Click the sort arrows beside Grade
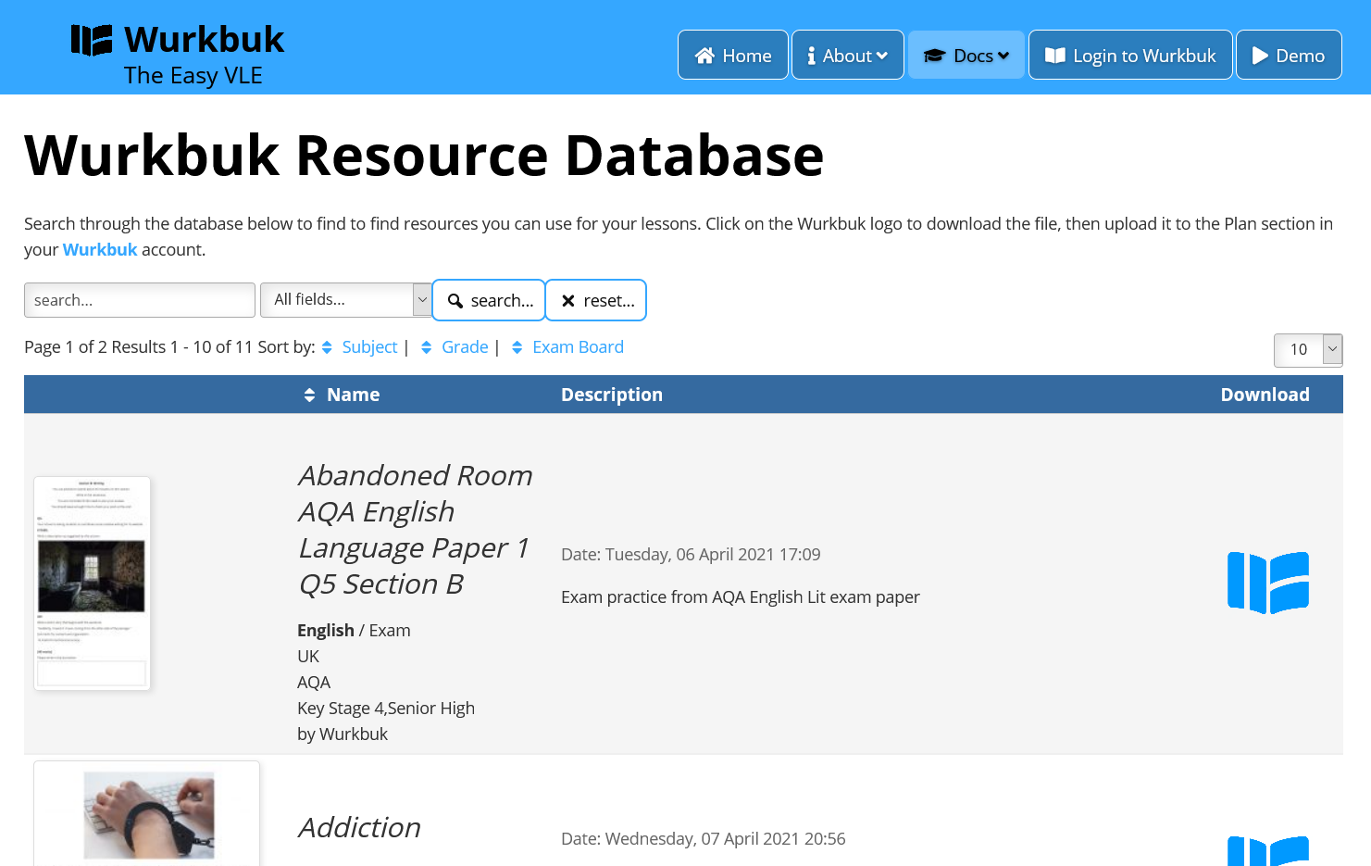This screenshot has width=1371, height=866. [426, 346]
